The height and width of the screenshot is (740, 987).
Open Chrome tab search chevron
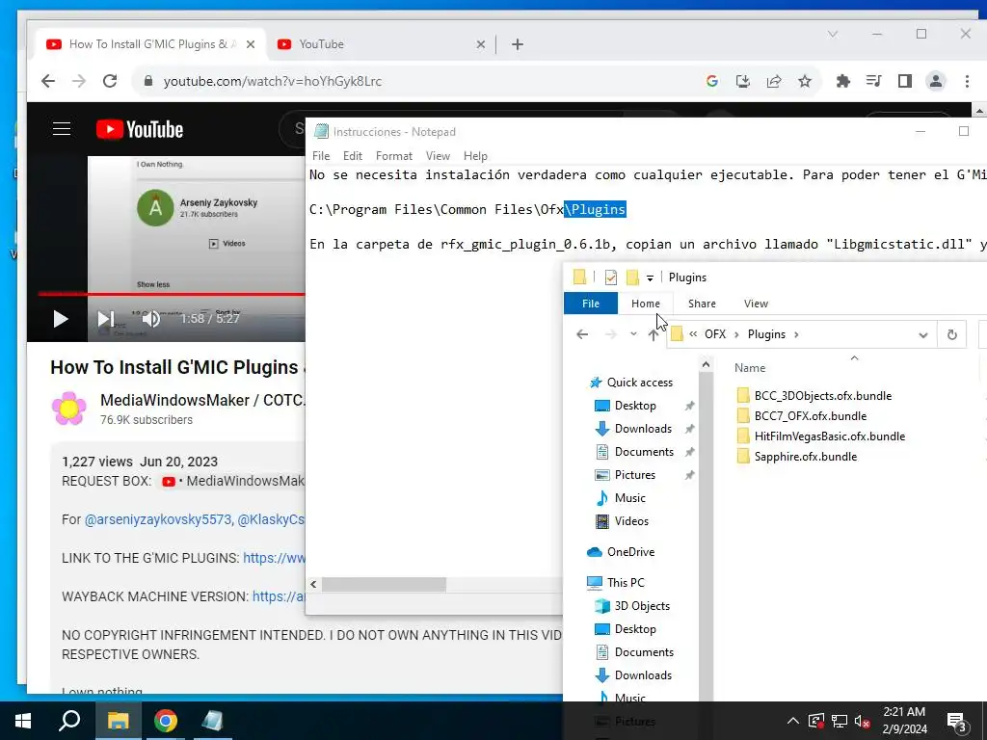(x=833, y=34)
